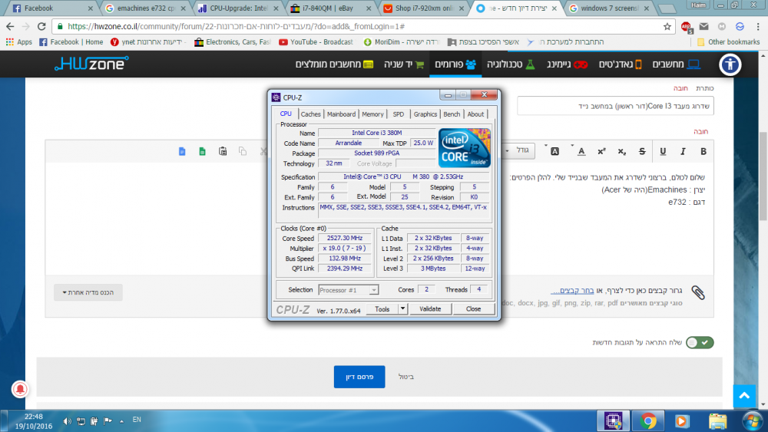The height and width of the screenshot is (432, 768).
Task: Switch to Bench tab in CPU-Z
Action: coord(452,114)
